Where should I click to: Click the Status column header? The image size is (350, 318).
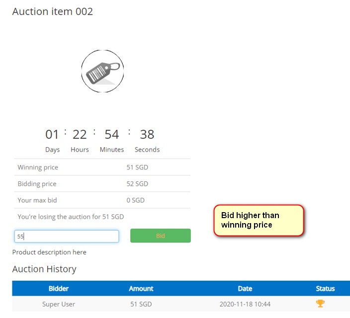325,288
